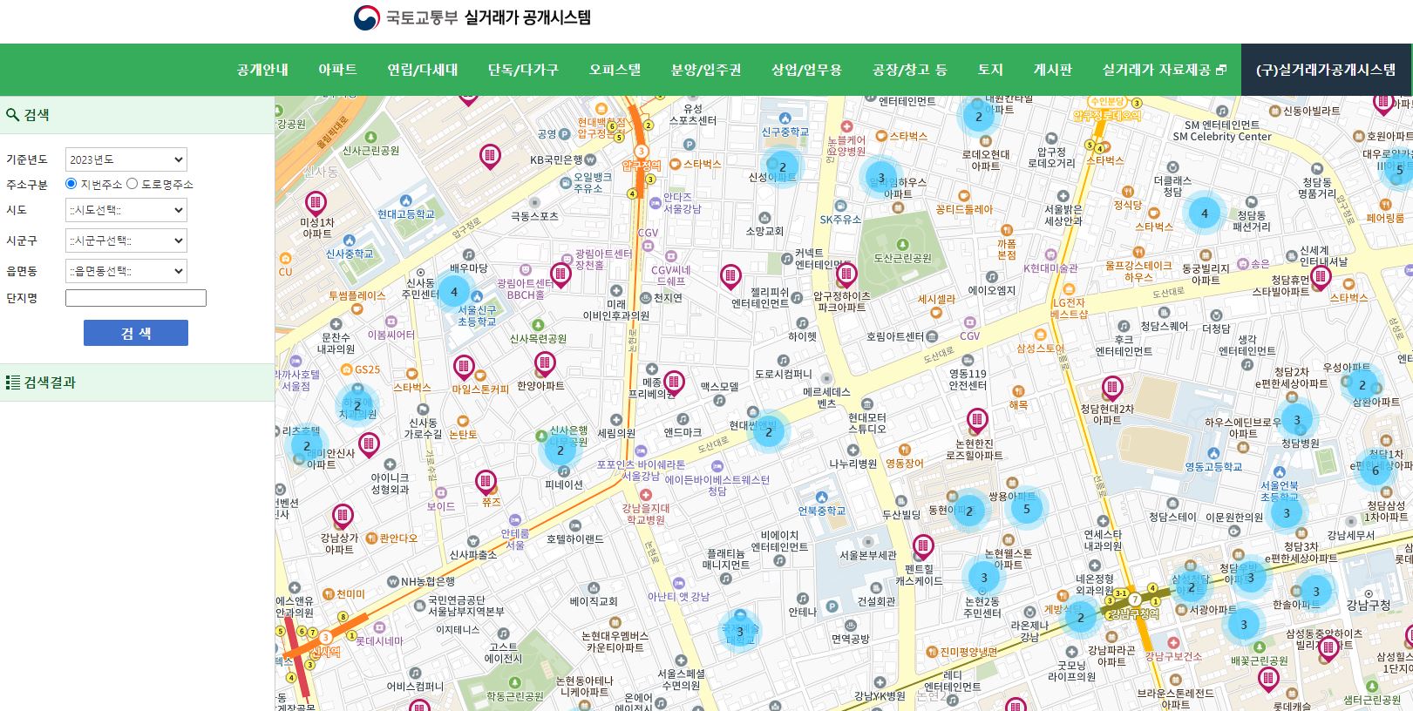The height and width of the screenshot is (711, 1413).
Task: Choose the 도로명주소 radio option
Action: pyautogui.click(x=132, y=184)
